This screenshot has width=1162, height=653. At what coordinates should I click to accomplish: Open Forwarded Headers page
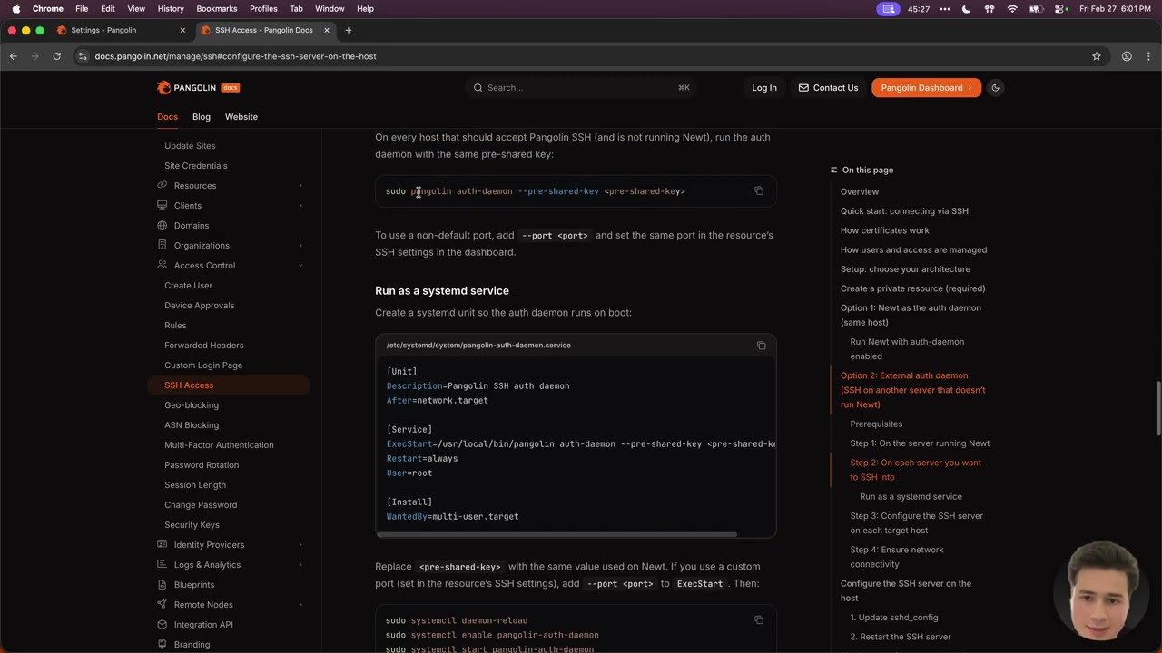[203, 346]
